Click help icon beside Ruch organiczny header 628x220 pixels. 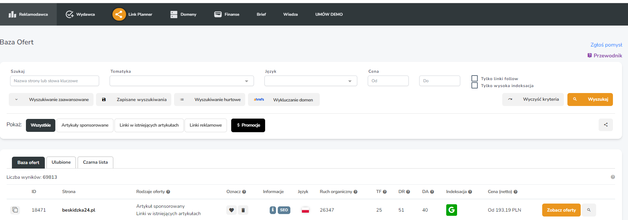tap(356, 192)
